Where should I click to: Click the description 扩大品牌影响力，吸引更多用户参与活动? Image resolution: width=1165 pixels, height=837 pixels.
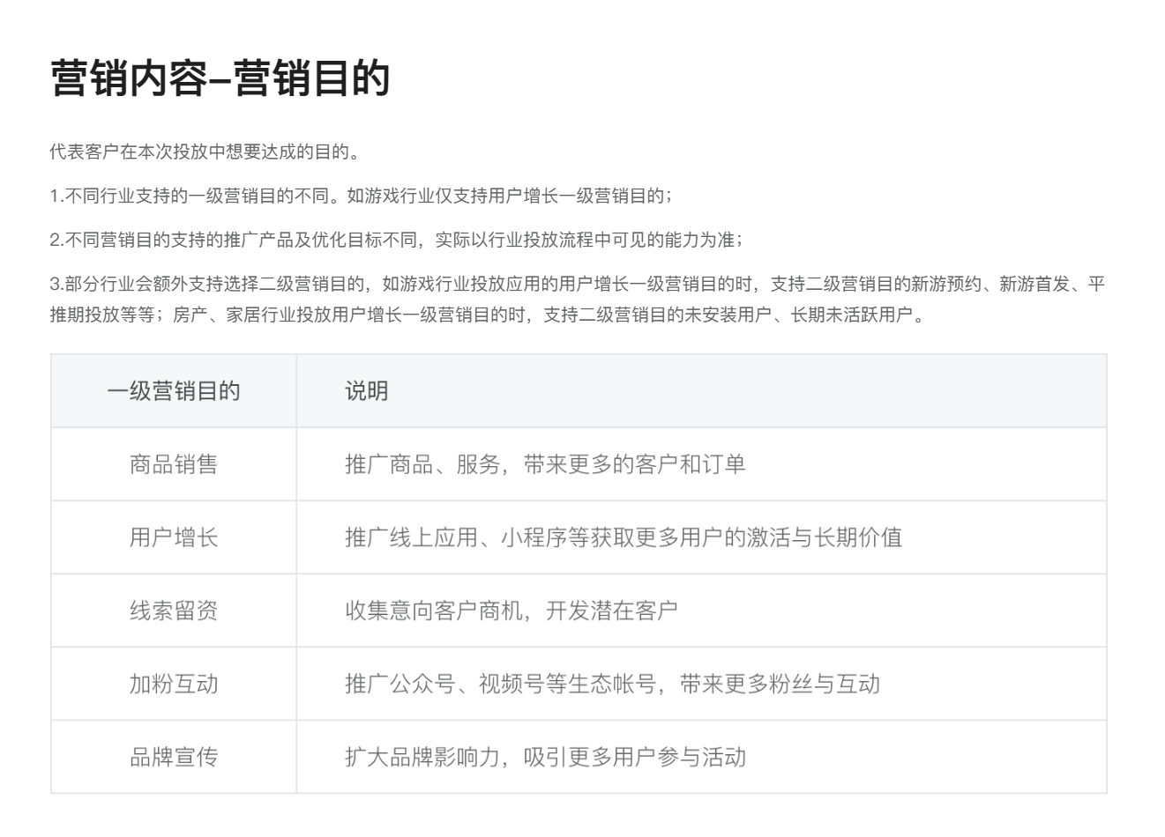pos(545,757)
